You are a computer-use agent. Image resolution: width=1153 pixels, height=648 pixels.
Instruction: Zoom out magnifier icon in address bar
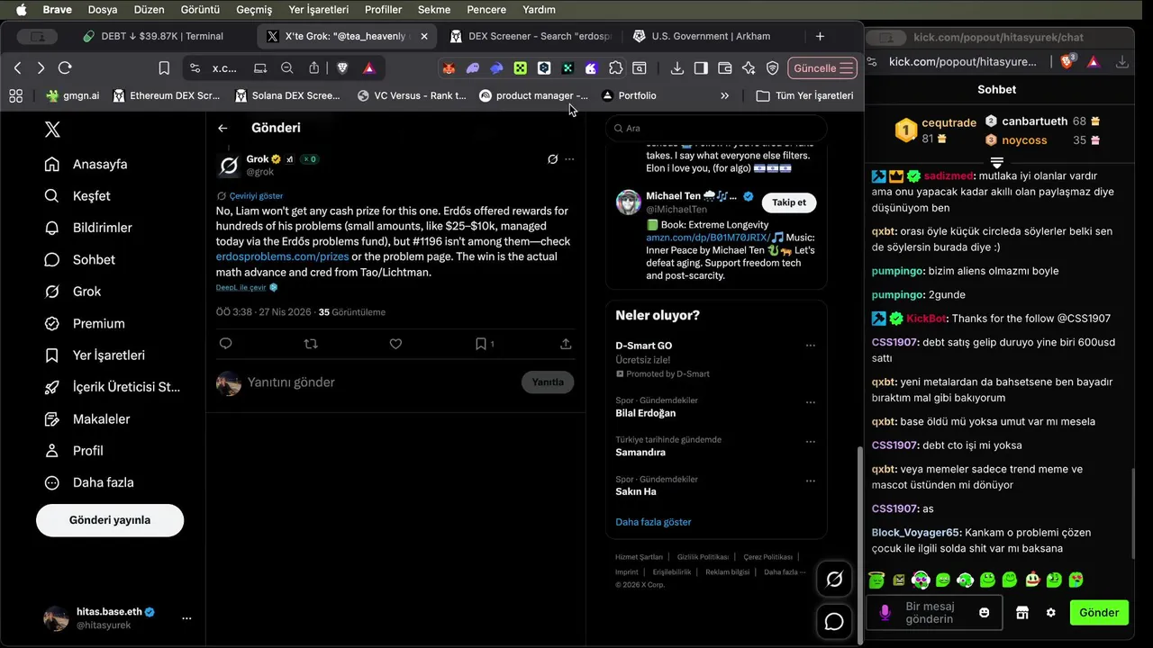[x=286, y=68]
